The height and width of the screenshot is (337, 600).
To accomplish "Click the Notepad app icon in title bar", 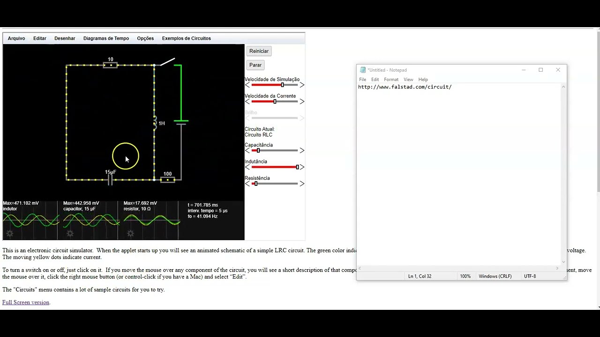I will 362,70.
